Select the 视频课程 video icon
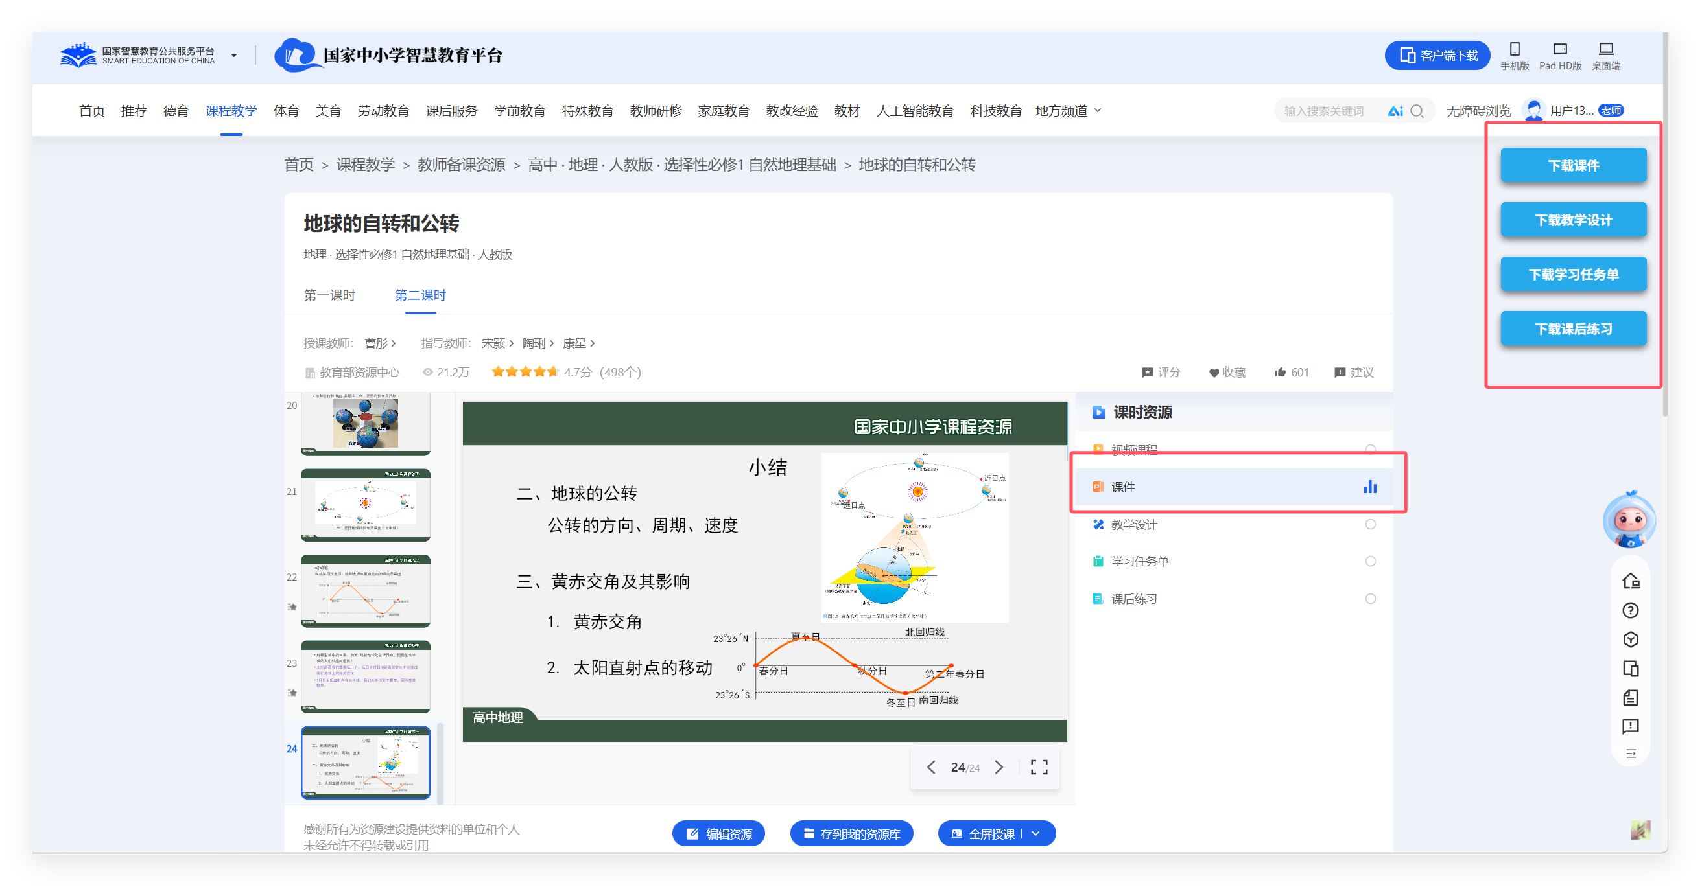This screenshot has width=1702, height=887. pyautogui.click(x=1098, y=450)
